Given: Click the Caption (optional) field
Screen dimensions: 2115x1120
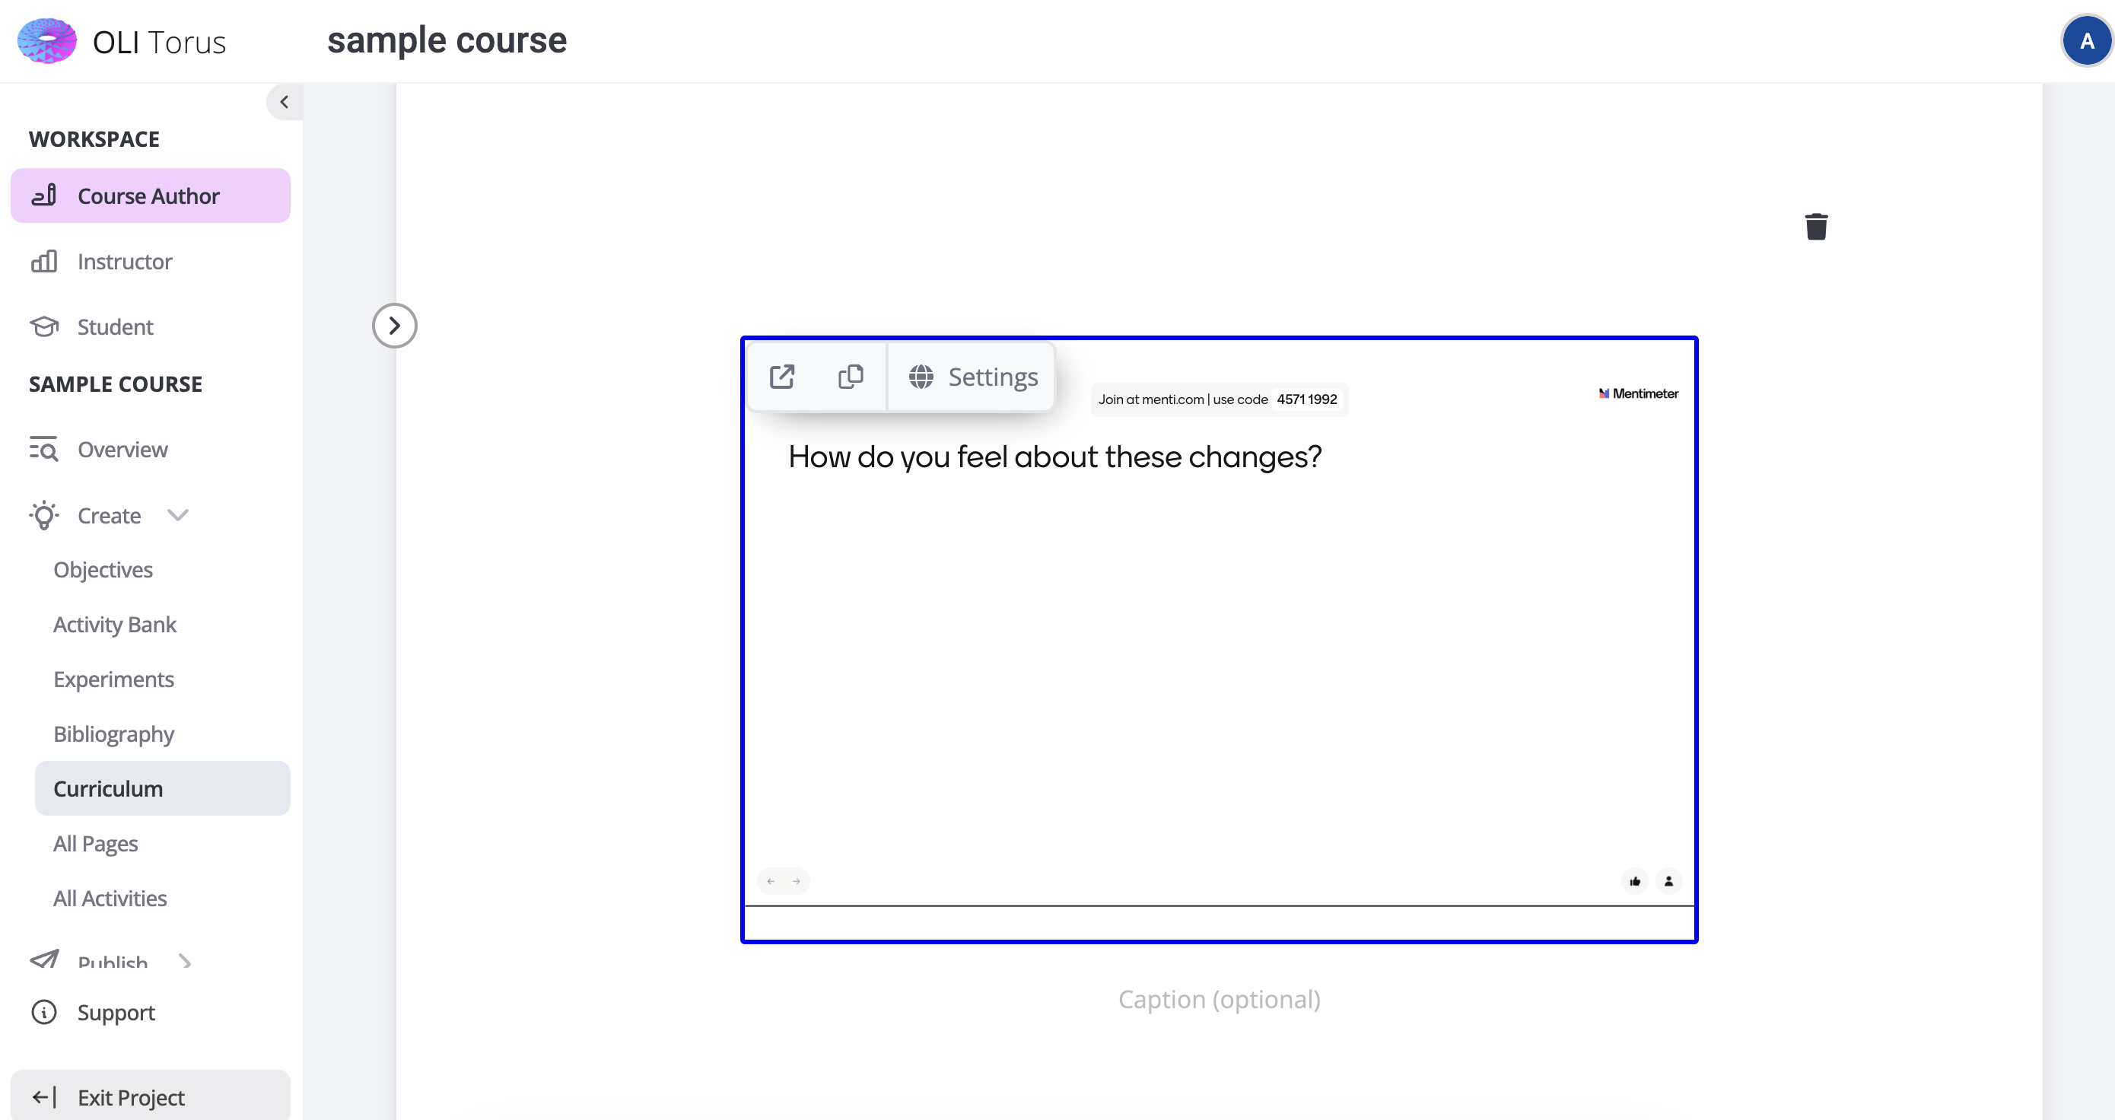Looking at the screenshot, I should 1219,999.
